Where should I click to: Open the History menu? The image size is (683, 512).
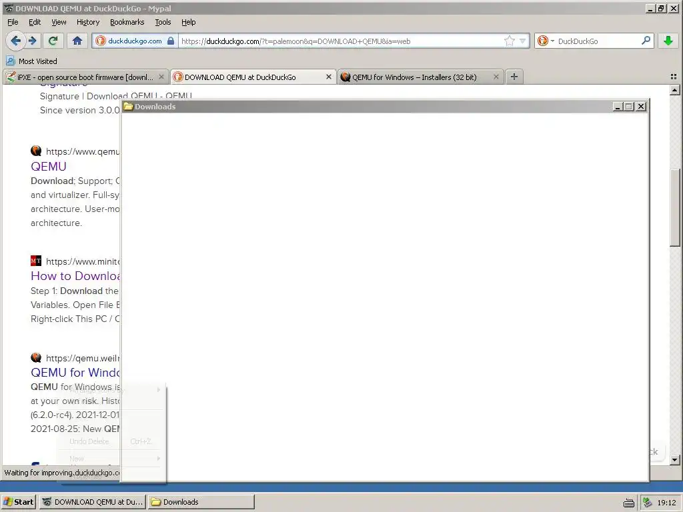click(88, 22)
